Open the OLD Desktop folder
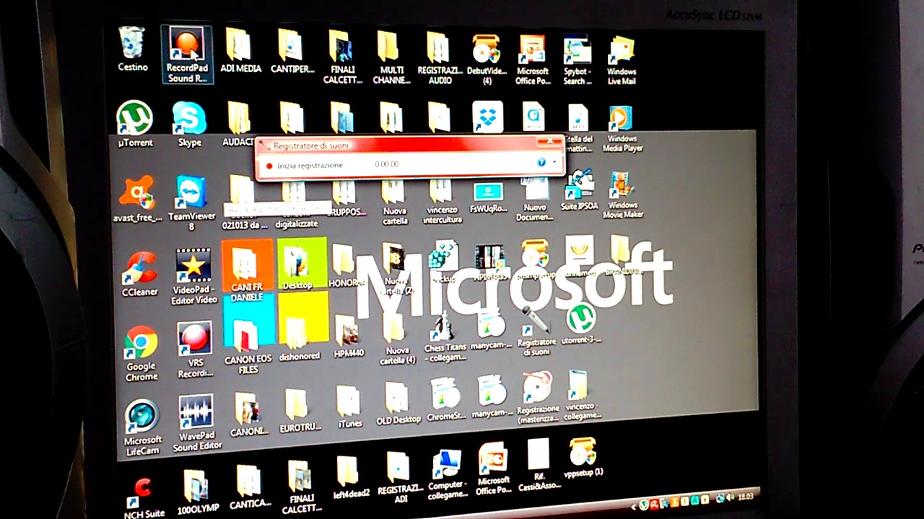The height and width of the screenshot is (519, 924). (398, 404)
